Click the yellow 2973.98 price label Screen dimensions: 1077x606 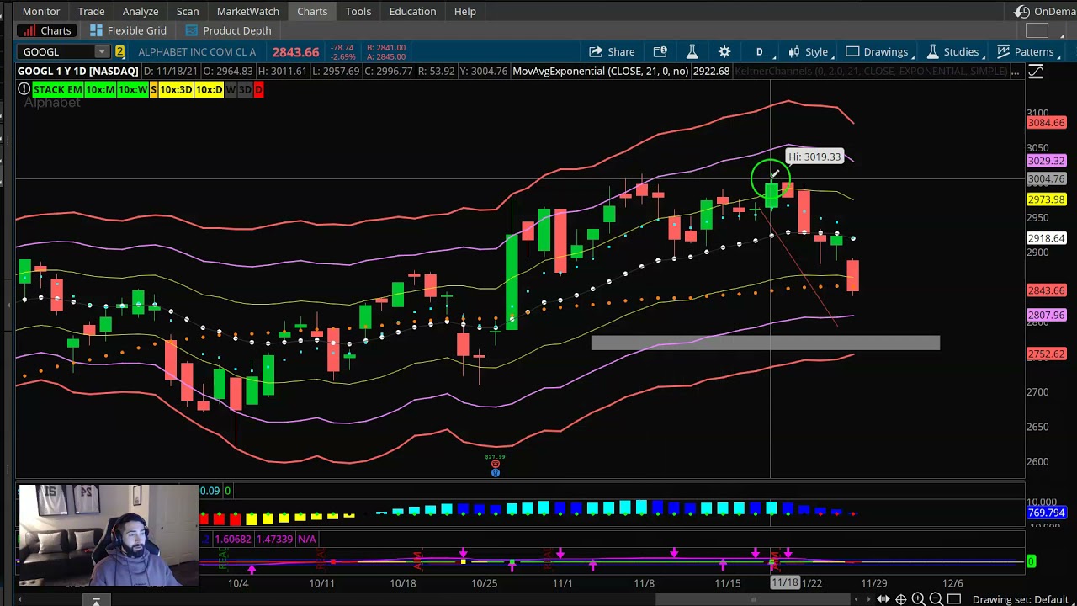coord(1046,199)
